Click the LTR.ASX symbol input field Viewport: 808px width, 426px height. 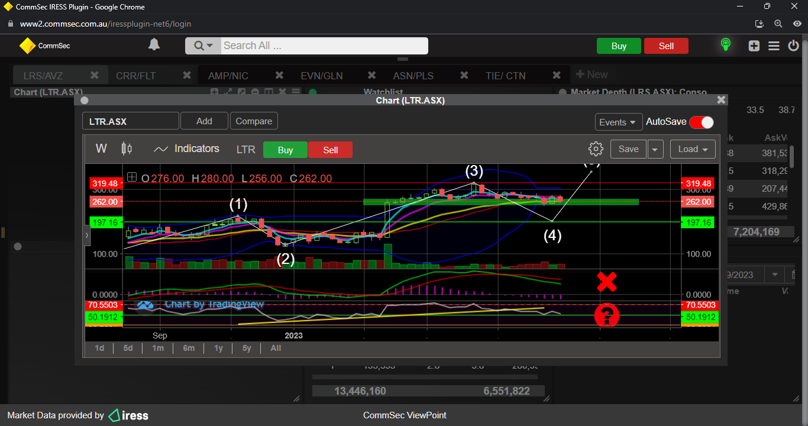click(x=130, y=121)
